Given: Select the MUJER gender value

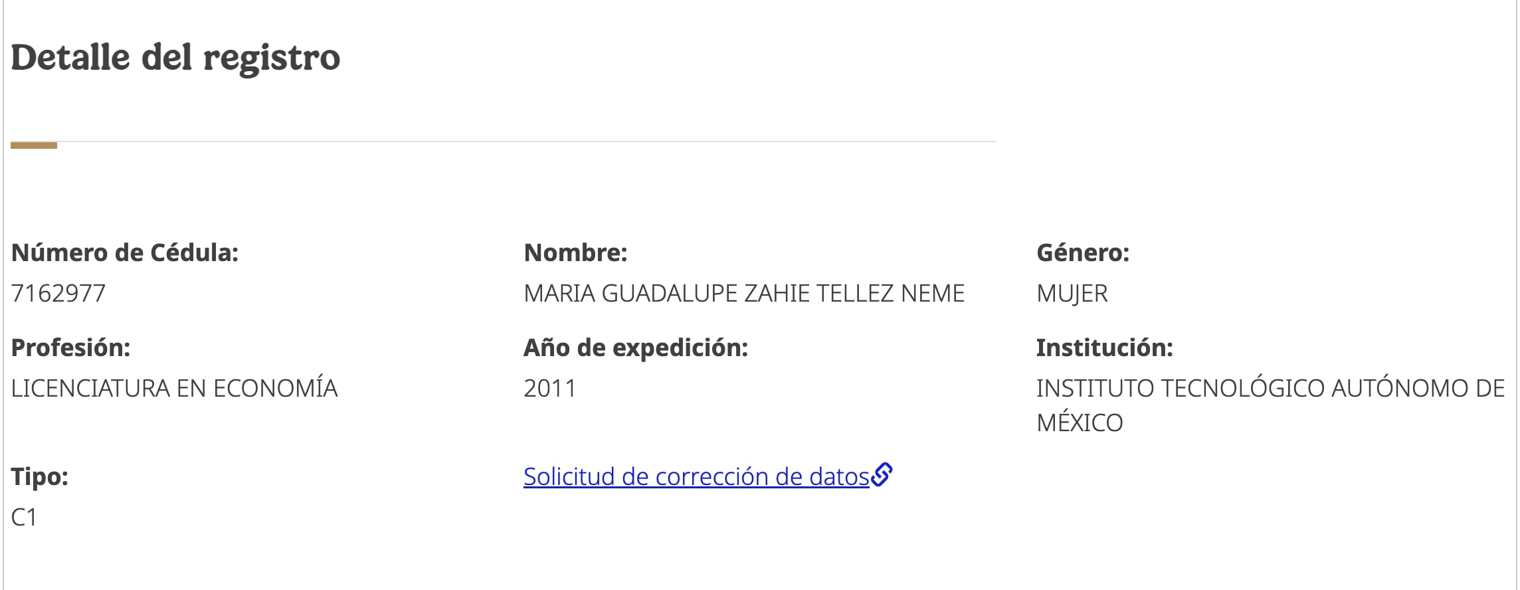Looking at the screenshot, I should 1072,294.
